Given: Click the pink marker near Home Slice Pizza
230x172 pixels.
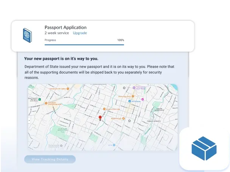Looking at the screenshot, I should (142, 100).
